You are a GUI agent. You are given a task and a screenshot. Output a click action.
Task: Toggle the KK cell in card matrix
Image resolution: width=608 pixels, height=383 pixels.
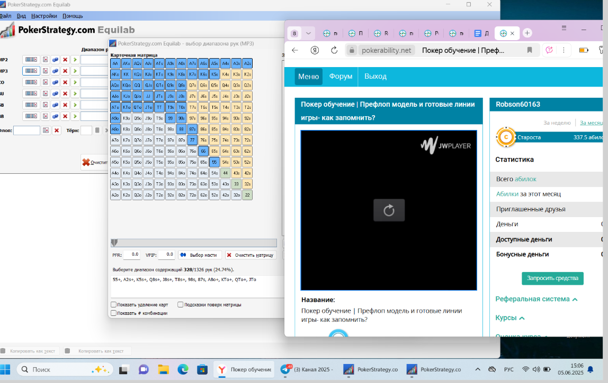coord(127,74)
